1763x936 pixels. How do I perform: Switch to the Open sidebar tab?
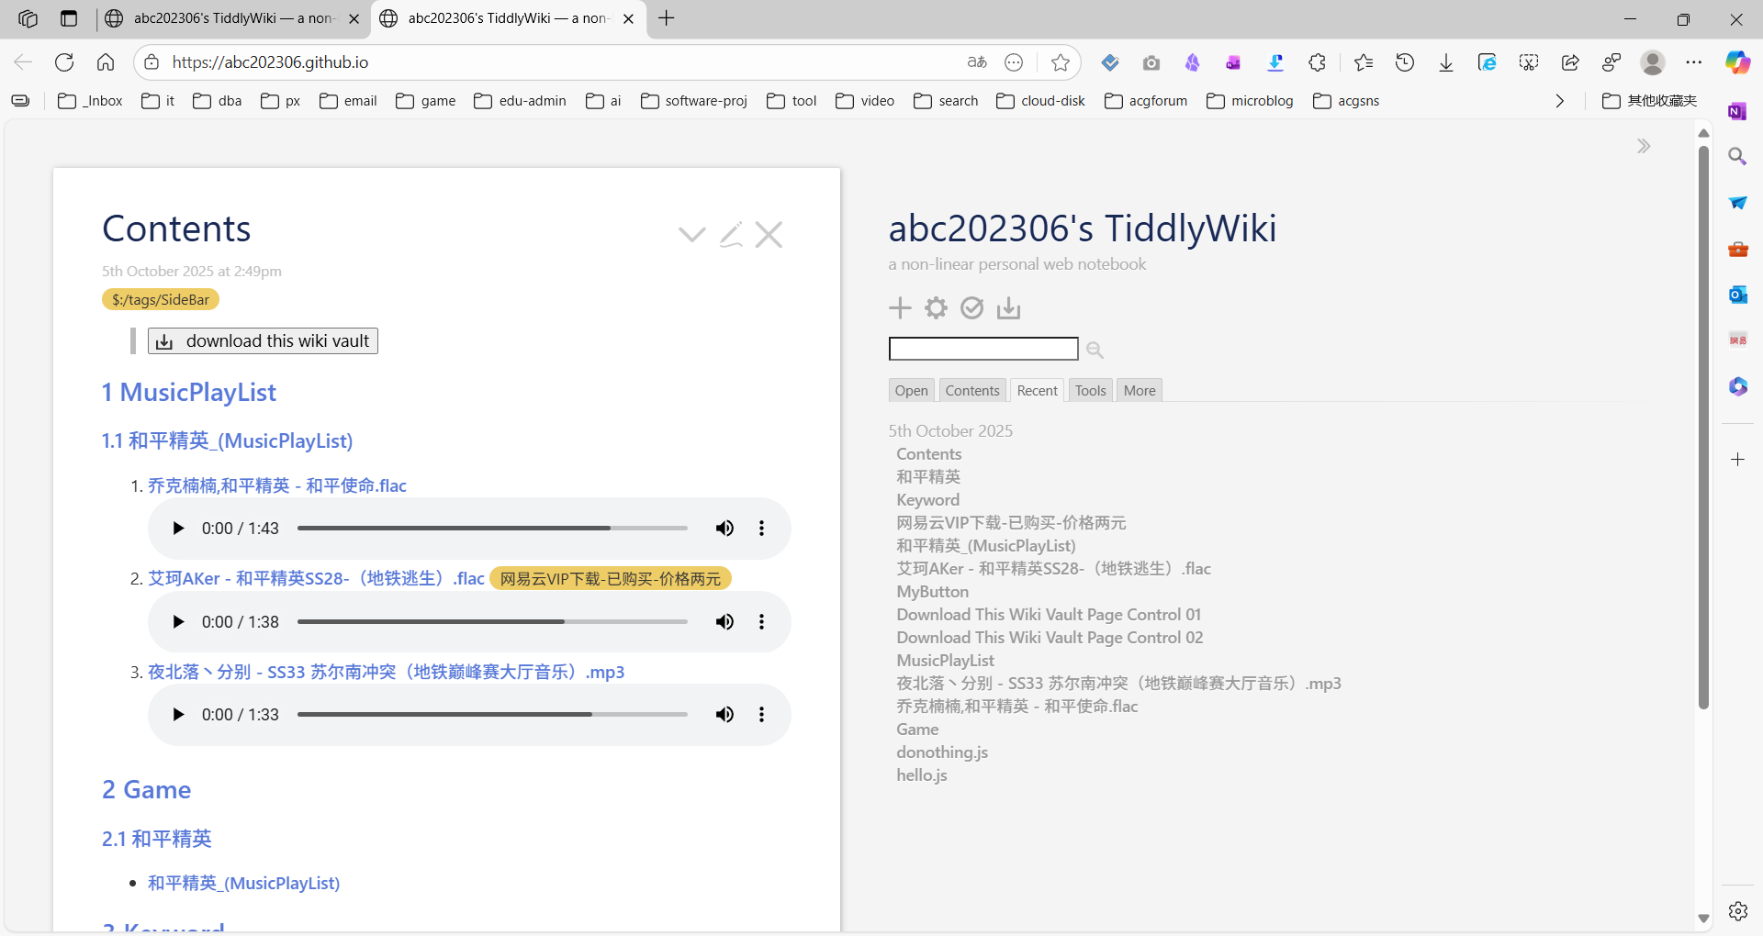(x=911, y=391)
